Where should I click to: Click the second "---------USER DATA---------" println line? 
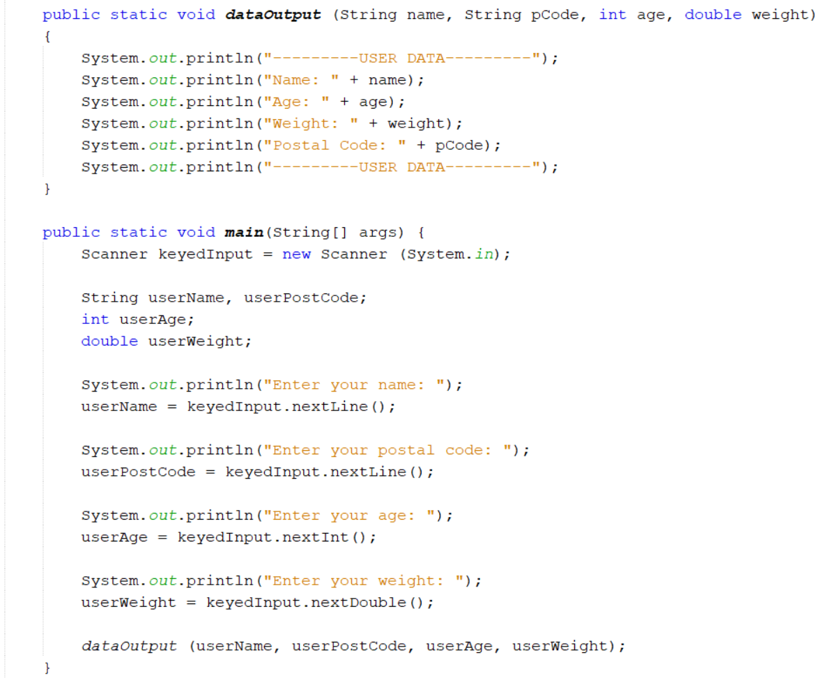(319, 167)
